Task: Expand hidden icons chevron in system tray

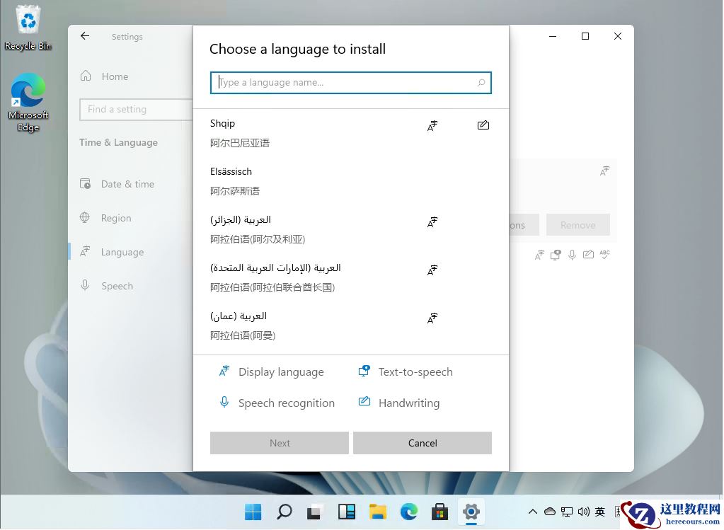Action: [533, 511]
